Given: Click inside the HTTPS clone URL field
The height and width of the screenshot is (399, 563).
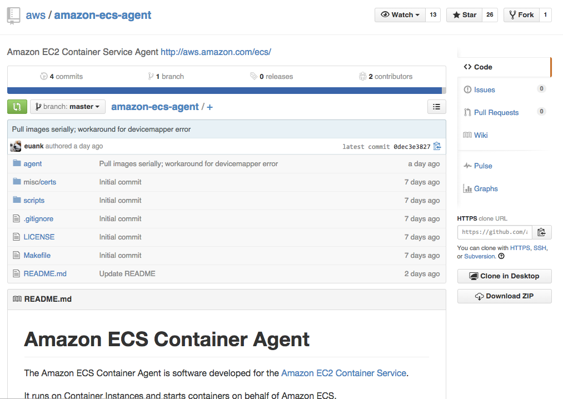Looking at the screenshot, I should [x=494, y=232].
